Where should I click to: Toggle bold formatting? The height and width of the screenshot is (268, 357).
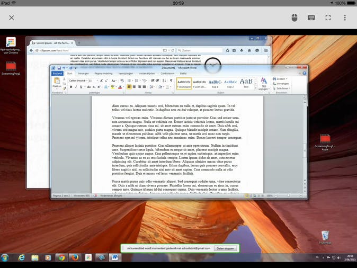click(x=71, y=87)
